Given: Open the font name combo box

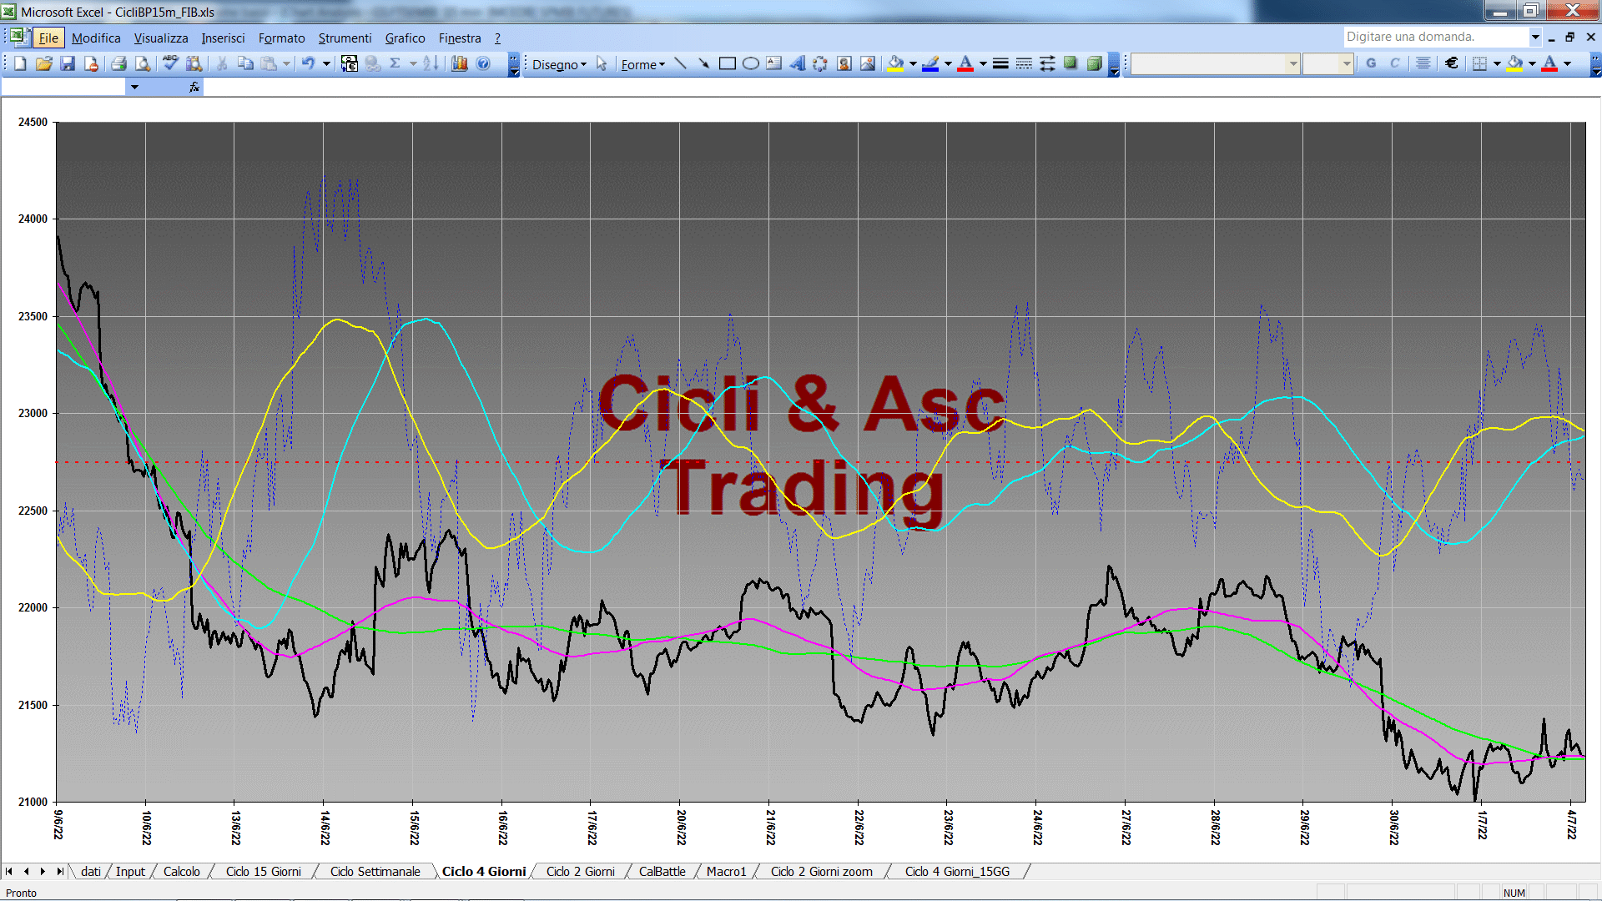Looking at the screenshot, I should [1215, 63].
